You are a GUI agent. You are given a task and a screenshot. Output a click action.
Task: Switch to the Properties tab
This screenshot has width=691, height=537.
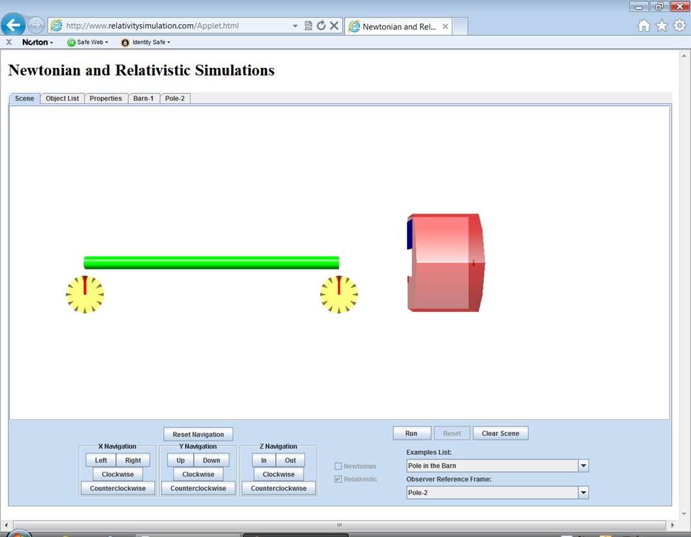[x=106, y=99]
